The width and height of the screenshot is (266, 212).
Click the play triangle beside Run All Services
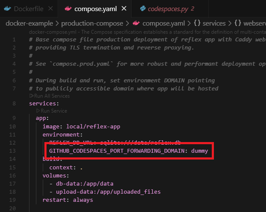(x=31, y=96)
